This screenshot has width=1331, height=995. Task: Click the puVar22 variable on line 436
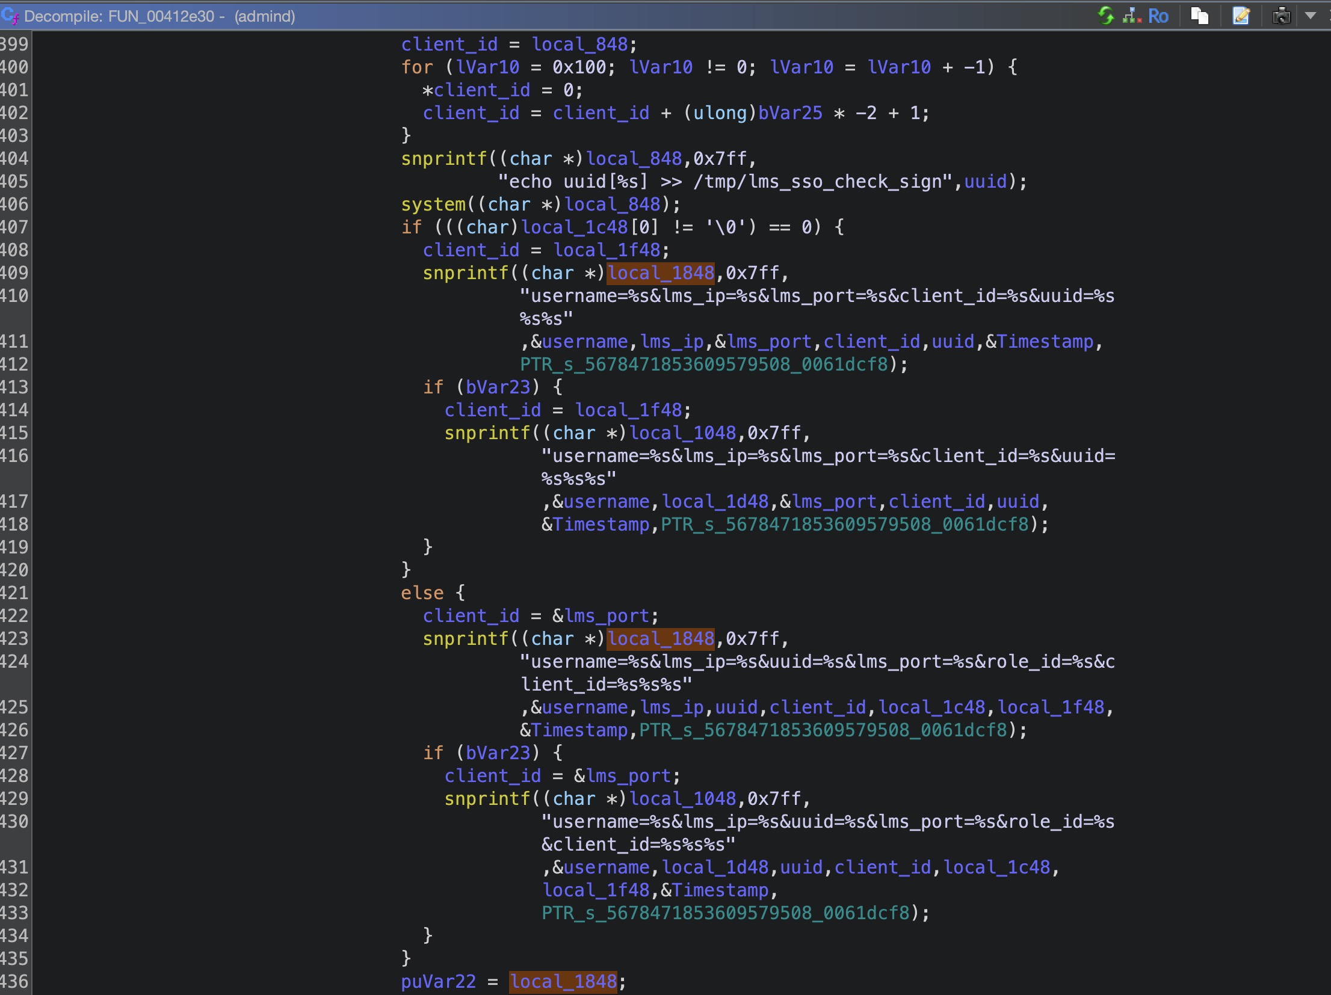(x=438, y=982)
